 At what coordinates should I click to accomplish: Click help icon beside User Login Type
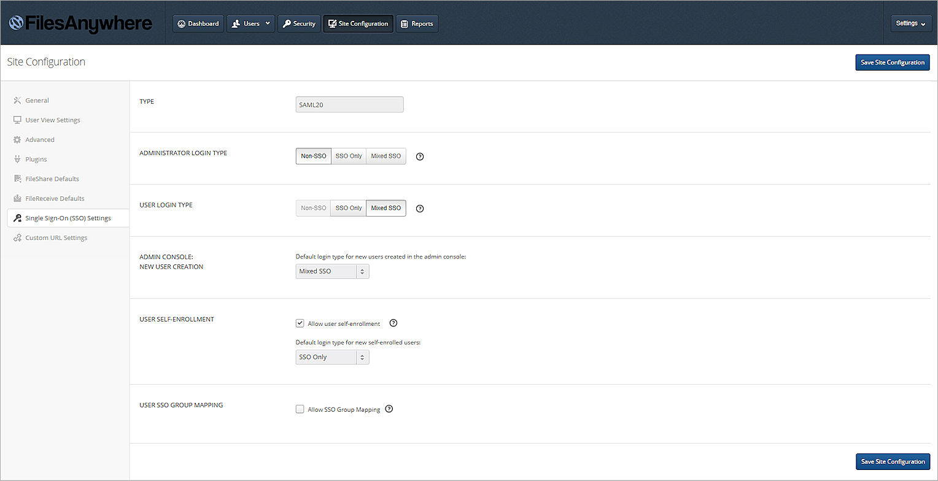point(420,209)
